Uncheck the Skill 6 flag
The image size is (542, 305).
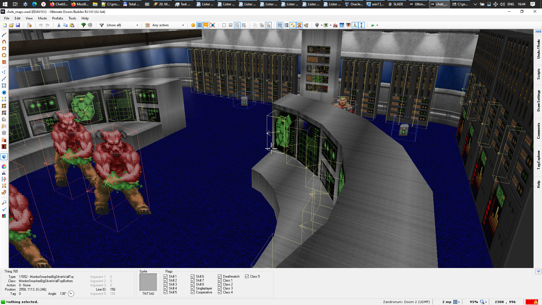click(x=193, y=276)
